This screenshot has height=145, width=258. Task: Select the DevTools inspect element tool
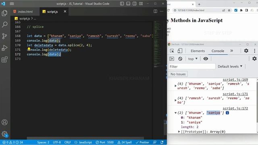[172, 51]
